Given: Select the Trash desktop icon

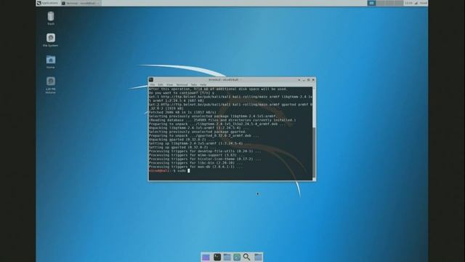Looking at the screenshot, I should coord(51,18).
